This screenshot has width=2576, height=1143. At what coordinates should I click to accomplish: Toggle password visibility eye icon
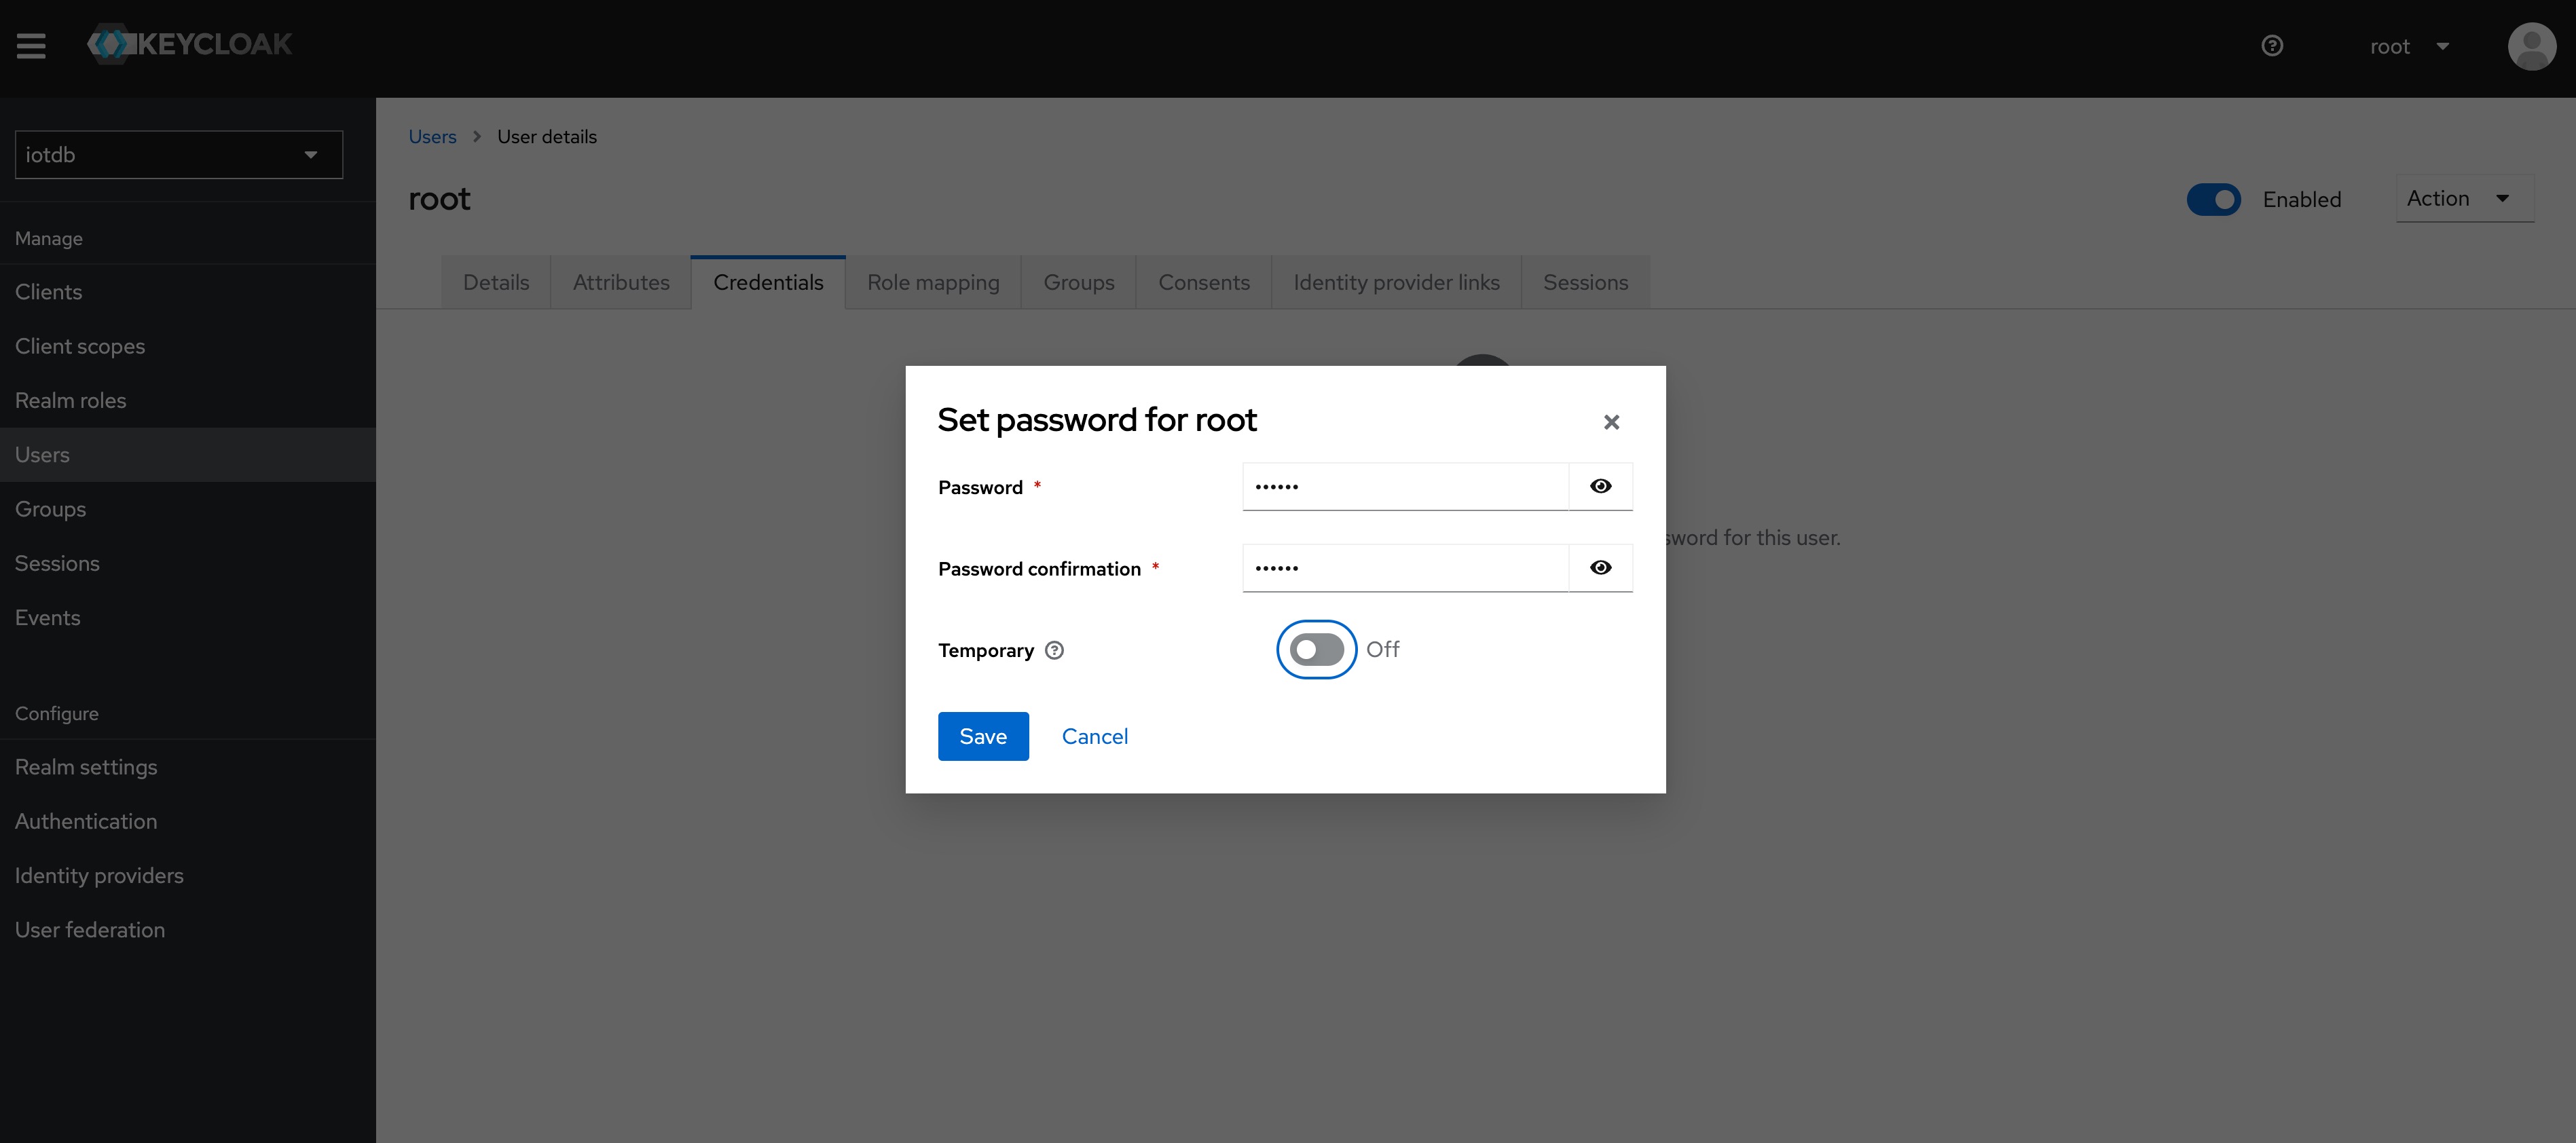(x=1600, y=485)
